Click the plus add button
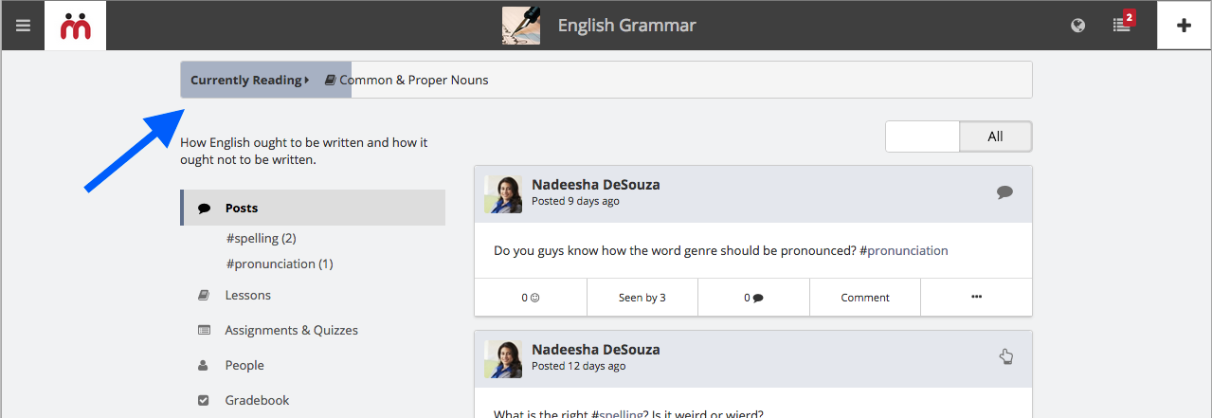Image resolution: width=1212 pixels, height=418 pixels. [1184, 26]
